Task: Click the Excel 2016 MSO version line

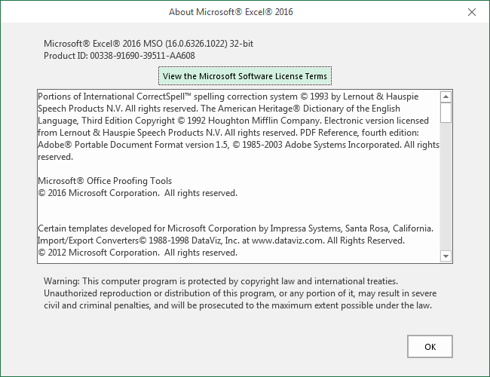Action: [x=149, y=44]
